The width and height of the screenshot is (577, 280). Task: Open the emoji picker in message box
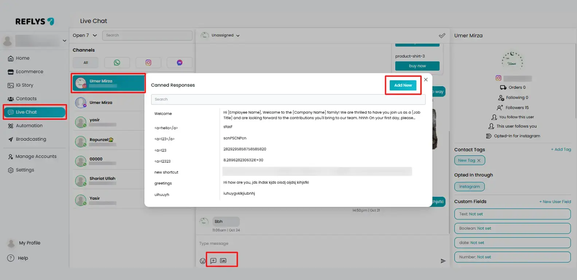tap(203, 261)
